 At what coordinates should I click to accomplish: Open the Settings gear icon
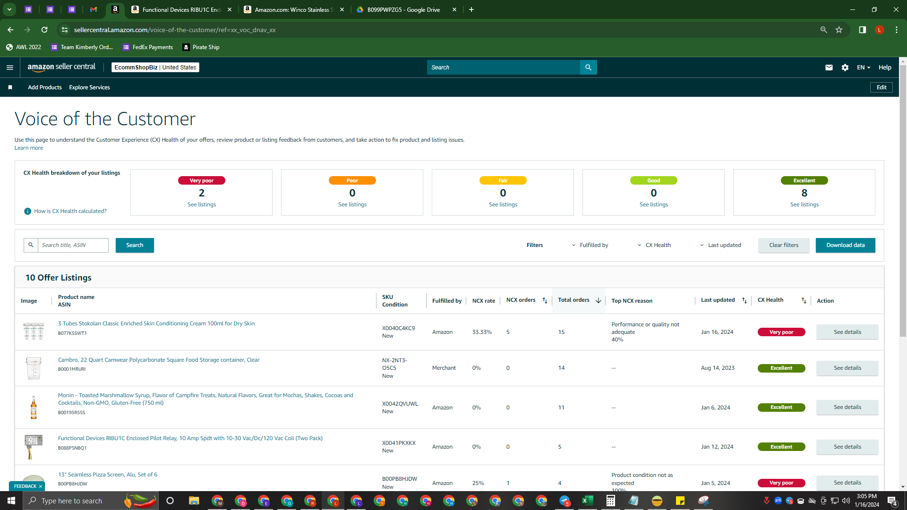pos(845,68)
